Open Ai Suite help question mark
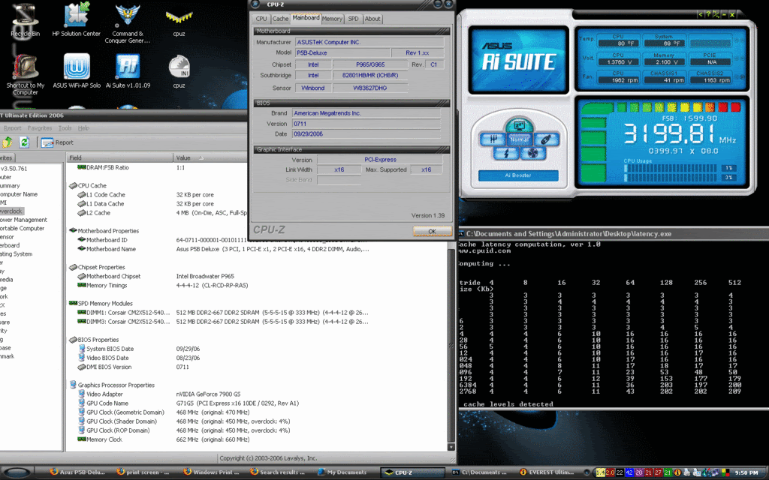Screen dimensions: 769x480 point(708,15)
